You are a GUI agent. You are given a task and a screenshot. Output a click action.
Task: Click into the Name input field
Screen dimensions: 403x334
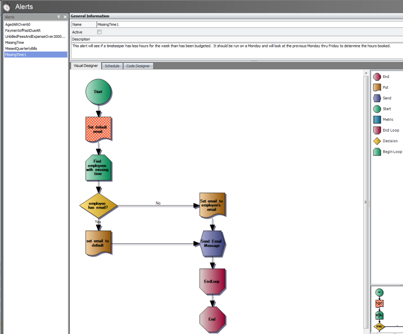coord(246,25)
